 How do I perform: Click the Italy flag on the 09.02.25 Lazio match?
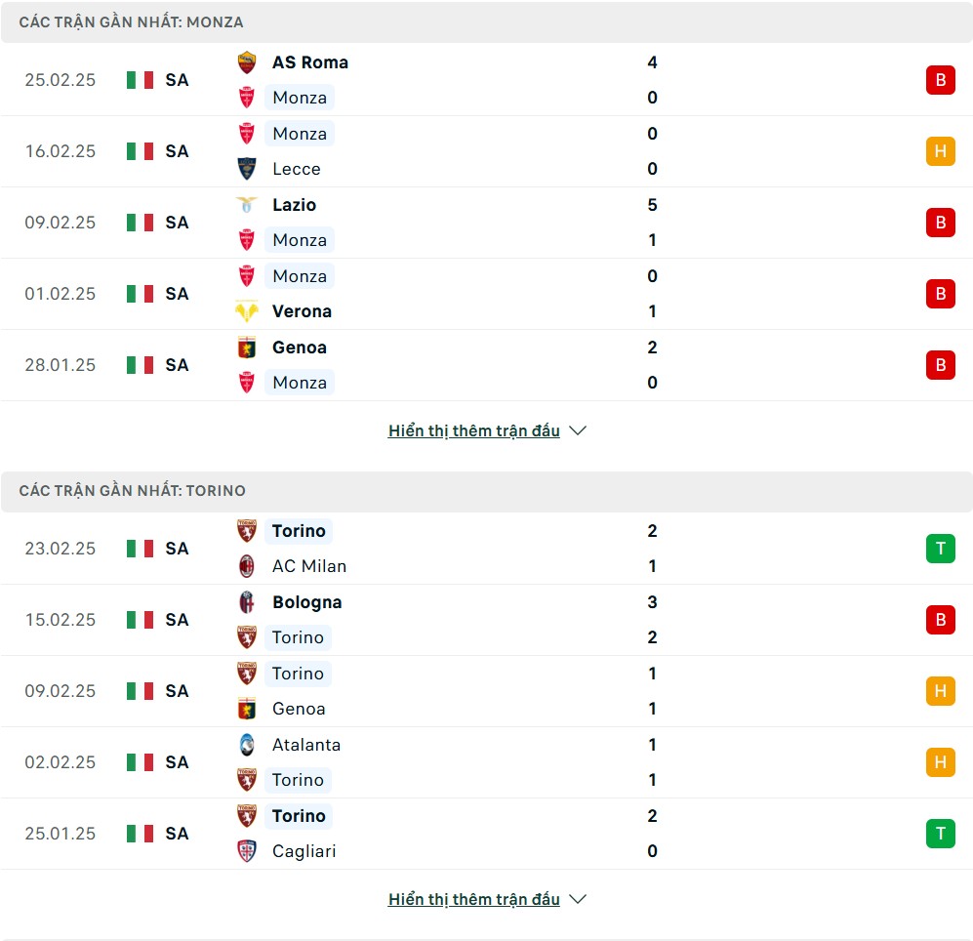point(140,223)
